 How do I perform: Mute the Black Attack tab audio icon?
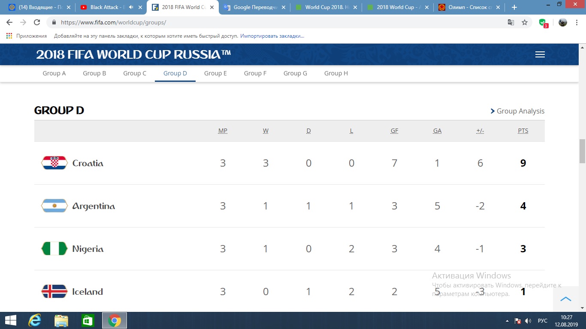[x=131, y=7]
